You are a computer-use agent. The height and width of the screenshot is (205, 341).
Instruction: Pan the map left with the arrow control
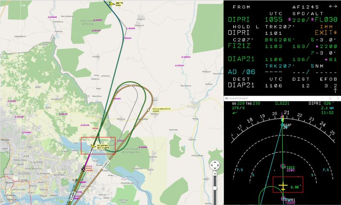211,166
